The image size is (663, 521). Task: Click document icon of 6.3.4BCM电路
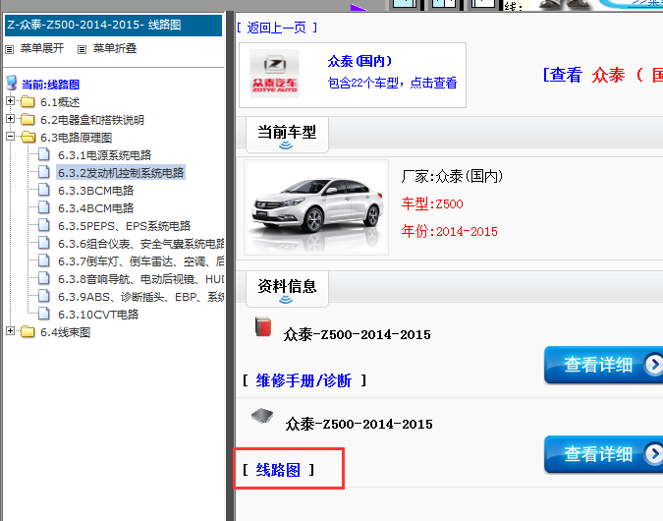pyautogui.click(x=43, y=207)
